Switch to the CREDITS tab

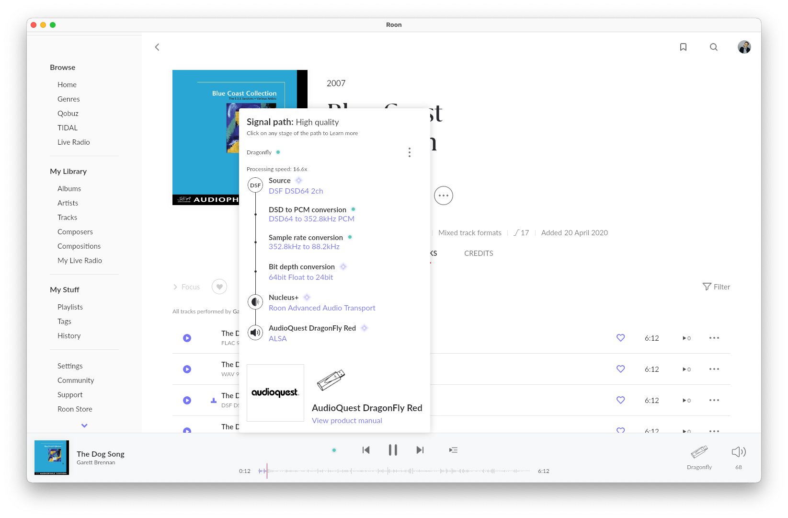[479, 253]
